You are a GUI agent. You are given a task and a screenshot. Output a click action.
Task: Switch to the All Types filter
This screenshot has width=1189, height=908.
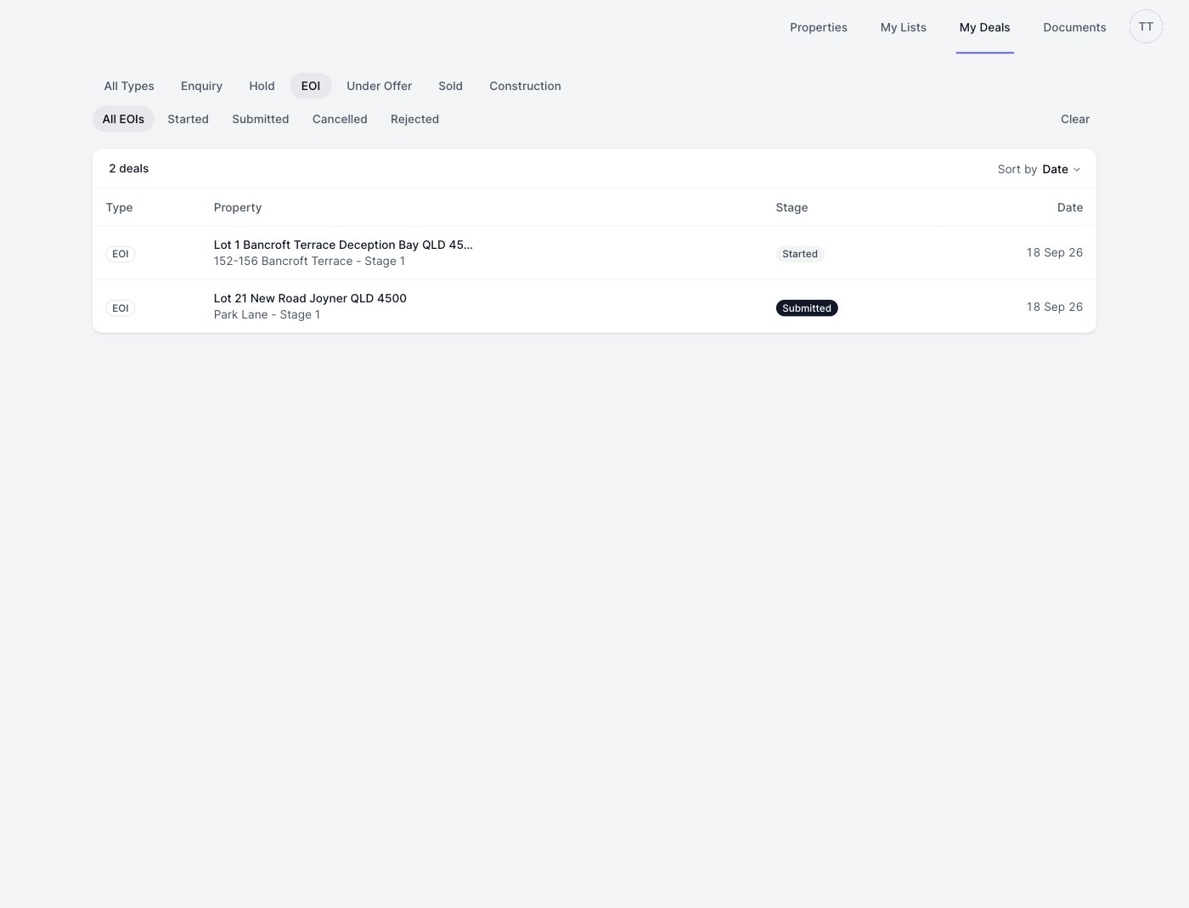tap(129, 86)
